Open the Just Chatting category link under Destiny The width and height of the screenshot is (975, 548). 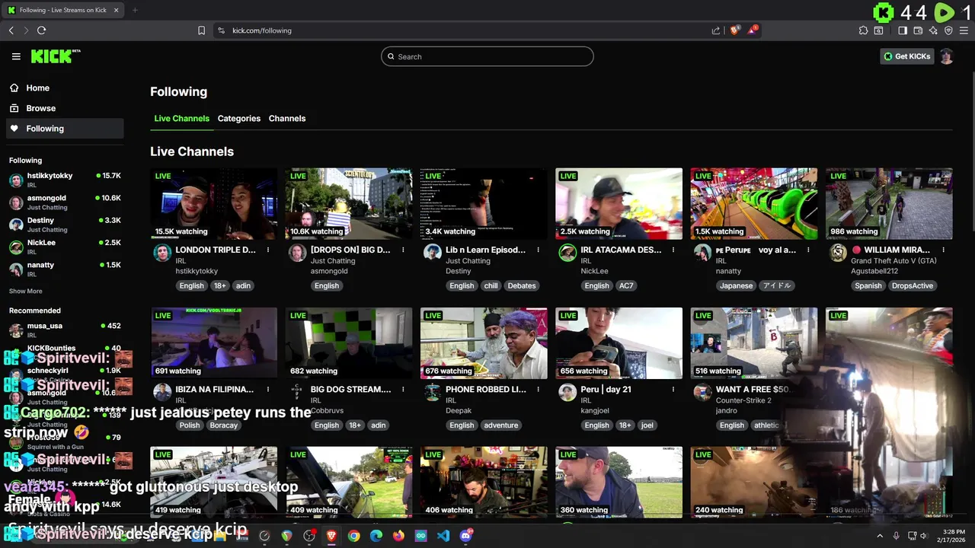[x=468, y=261]
